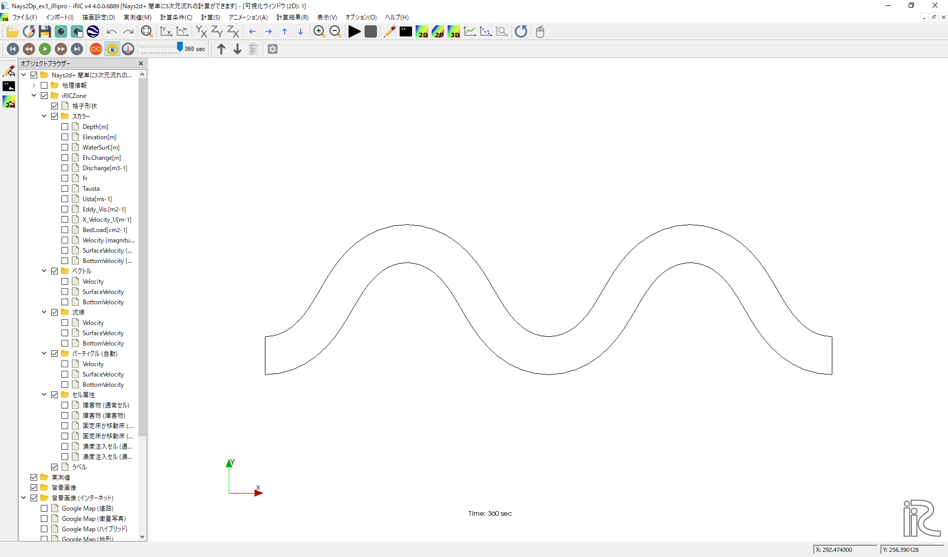Click the move item up arrow
948x557 pixels.
coord(221,49)
